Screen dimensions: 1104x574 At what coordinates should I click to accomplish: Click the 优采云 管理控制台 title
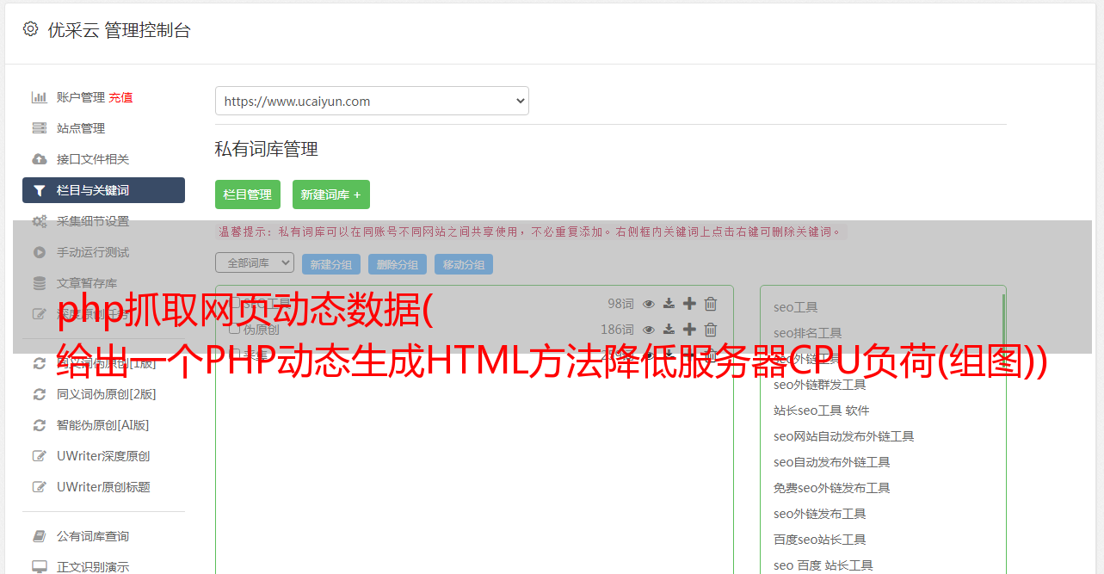point(120,30)
